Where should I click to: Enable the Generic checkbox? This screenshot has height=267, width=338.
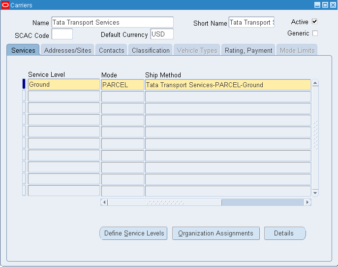click(x=315, y=33)
